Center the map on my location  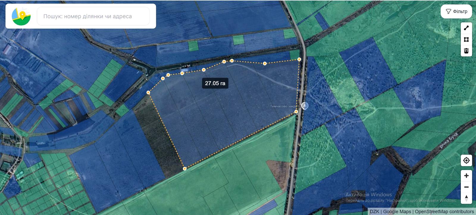click(x=466, y=160)
